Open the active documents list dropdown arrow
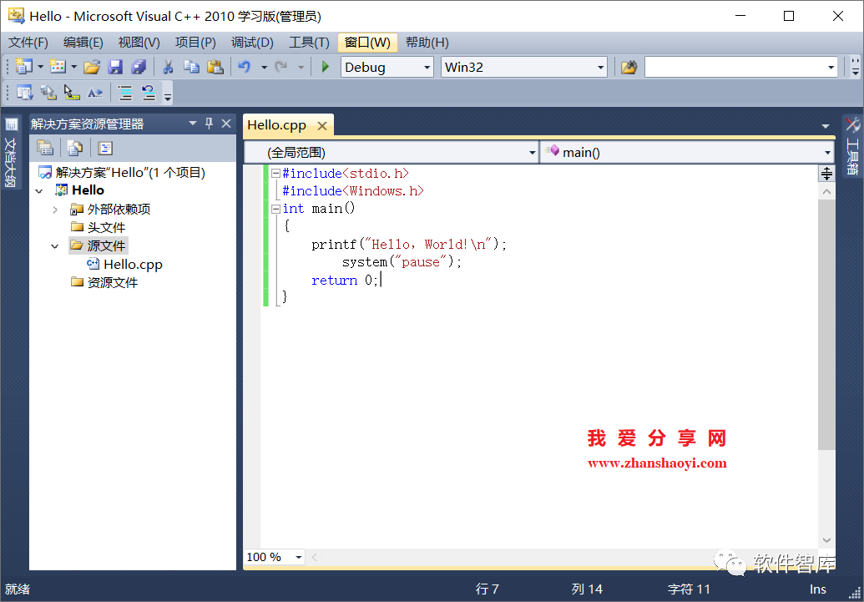The height and width of the screenshot is (602, 864). 826,126
